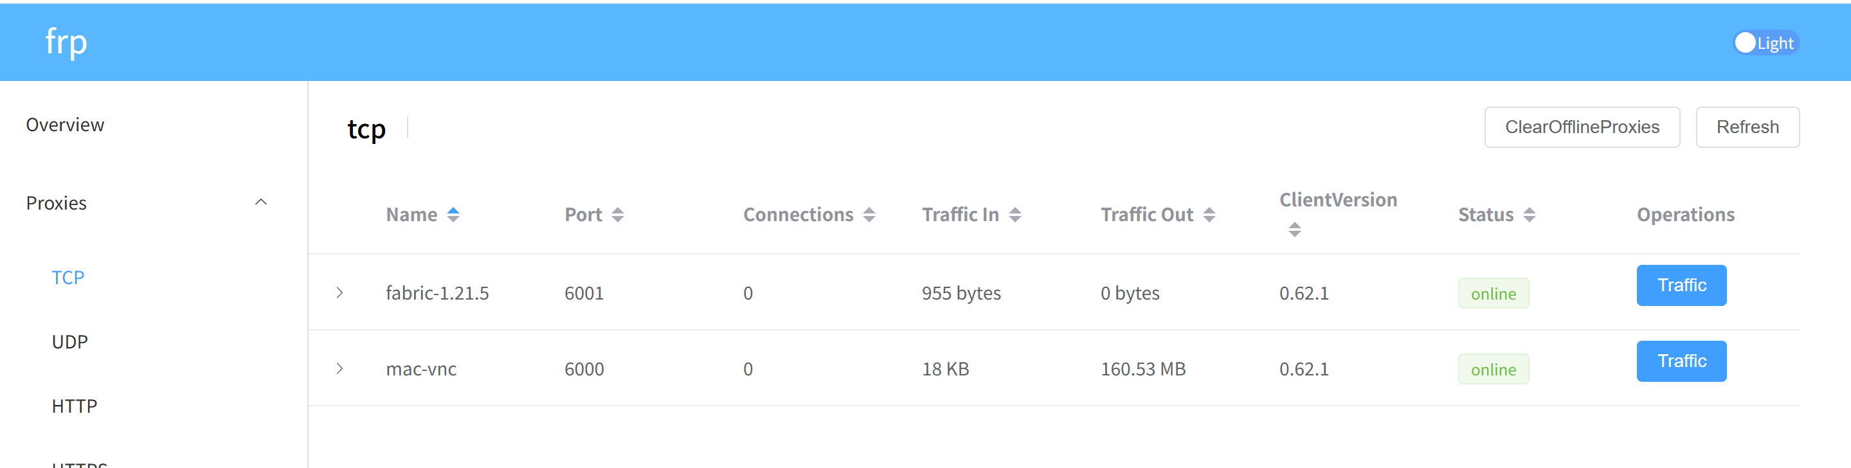
Task: Open the Overview page
Action: 66,125
